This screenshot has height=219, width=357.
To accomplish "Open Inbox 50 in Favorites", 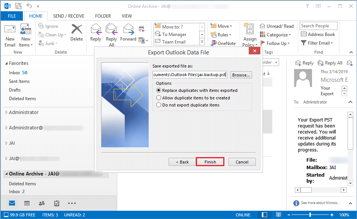I will [x=18, y=73].
